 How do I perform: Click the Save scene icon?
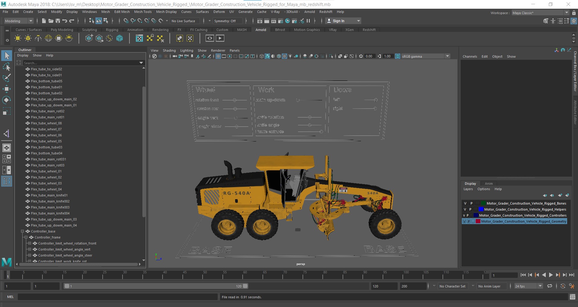58,21
